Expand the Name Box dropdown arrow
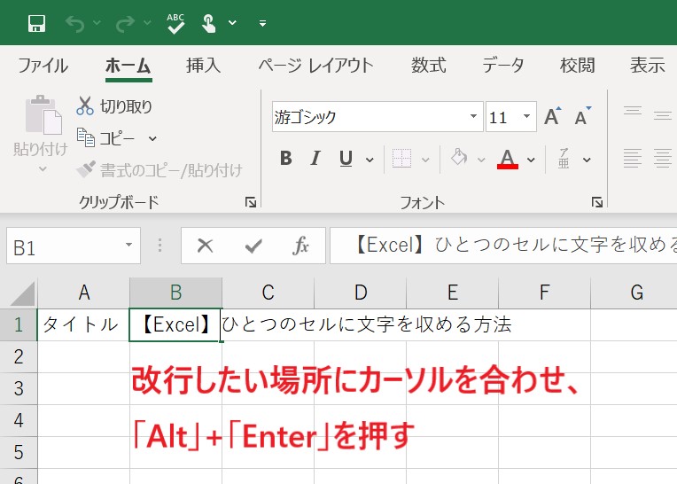The height and width of the screenshot is (484, 677). [x=128, y=246]
